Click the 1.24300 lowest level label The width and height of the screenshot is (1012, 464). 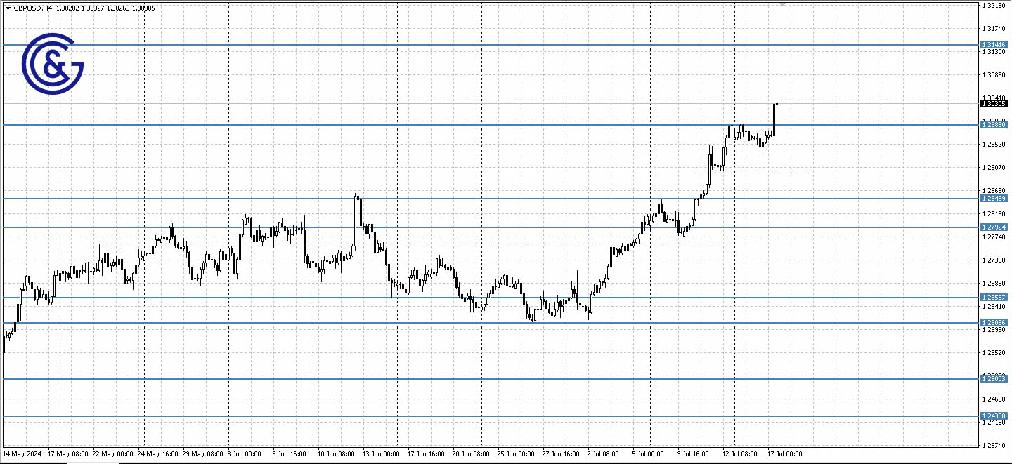click(x=994, y=416)
